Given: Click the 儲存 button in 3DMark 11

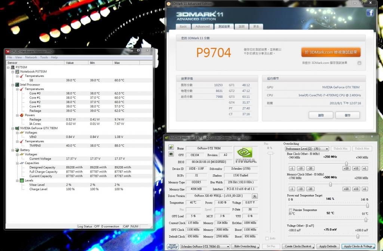Looking at the screenshot, I should (347, 115).
